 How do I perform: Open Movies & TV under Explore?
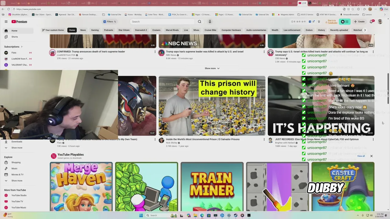[x=17, y=175]
